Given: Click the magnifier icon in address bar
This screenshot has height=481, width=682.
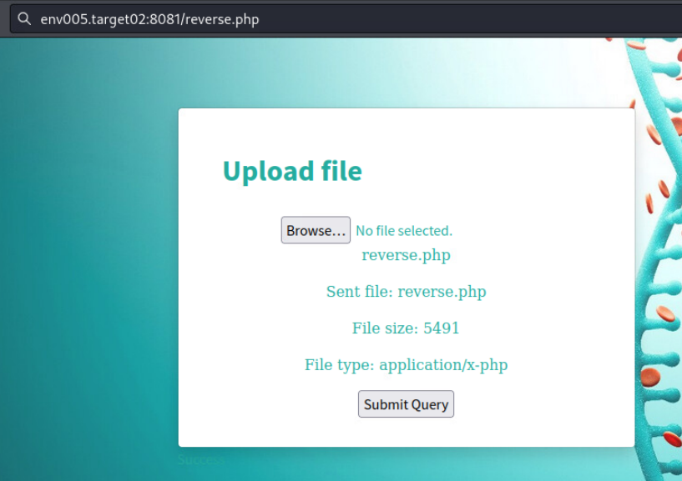Looking at the screenshot, I should pyautogui.click(x=25, y=19).
